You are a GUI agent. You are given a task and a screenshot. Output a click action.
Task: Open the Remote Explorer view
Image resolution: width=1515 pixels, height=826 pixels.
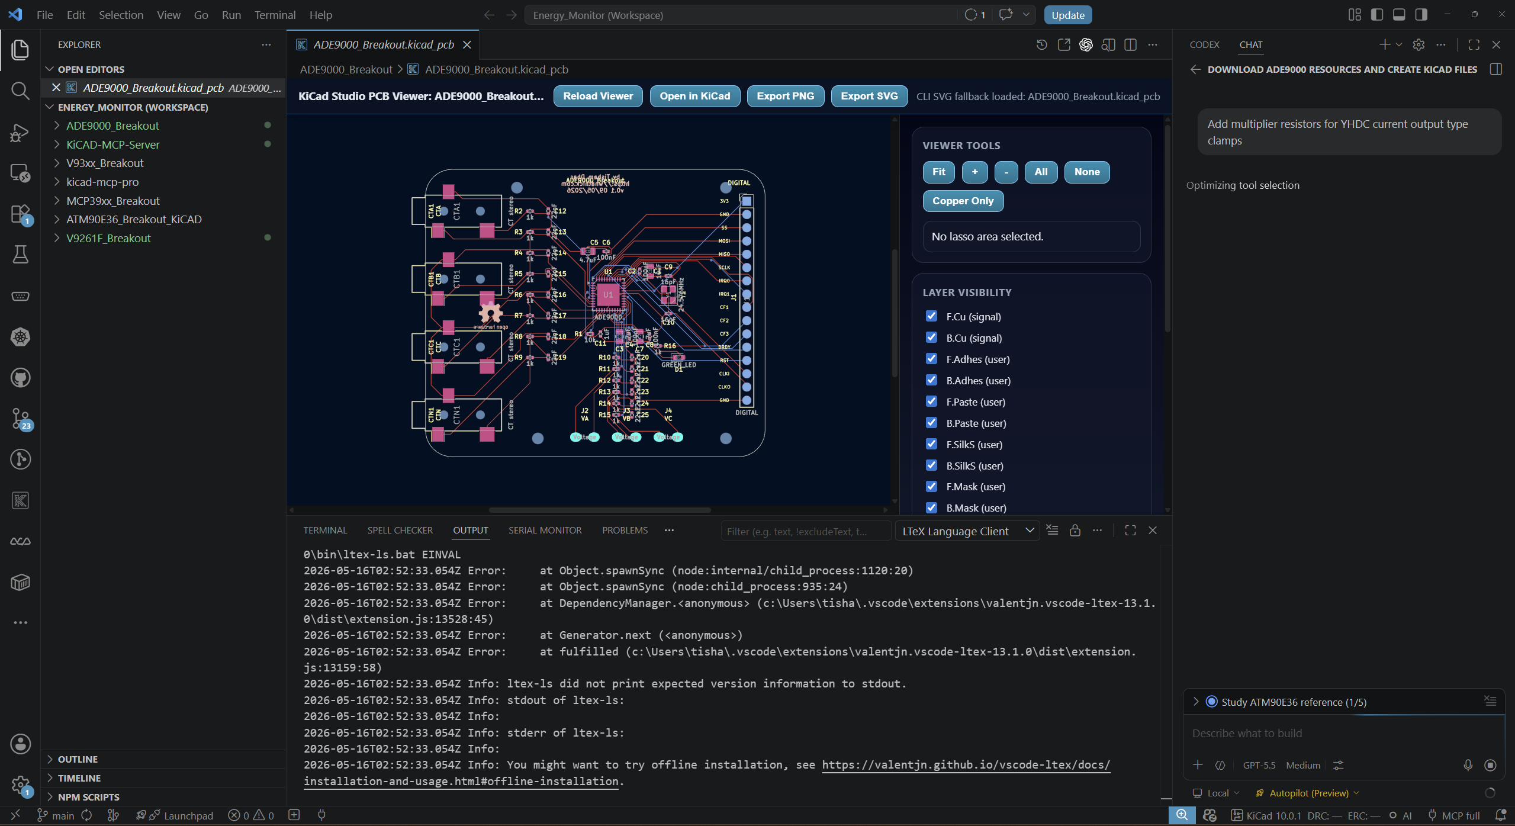point(20,173)
